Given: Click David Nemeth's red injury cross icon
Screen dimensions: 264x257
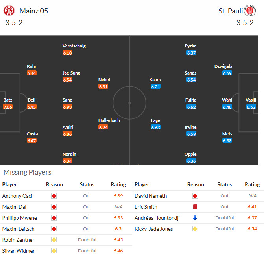Looking at the screenshot, I should (195, 196).
